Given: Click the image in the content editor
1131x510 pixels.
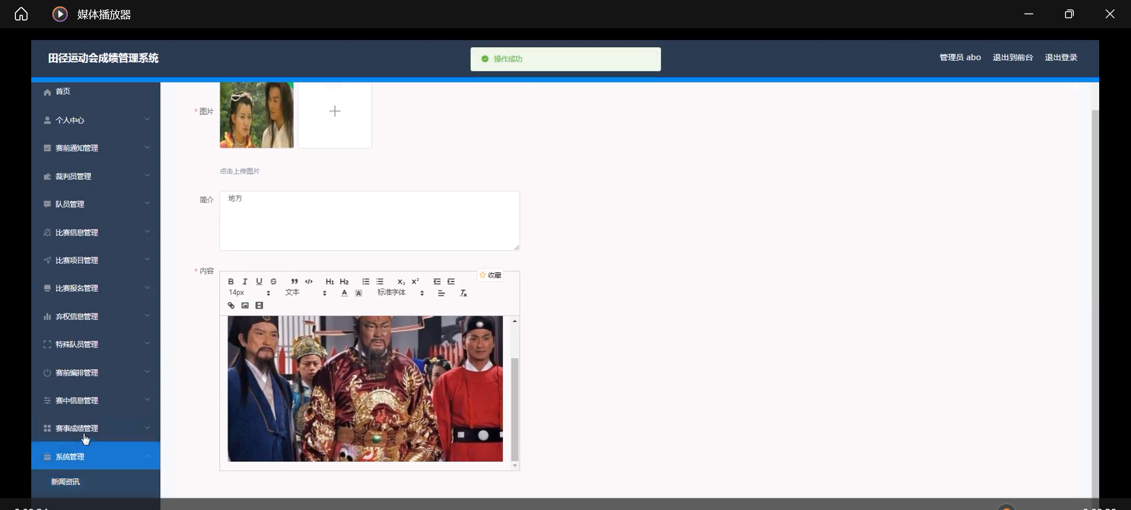Looking at the screenshot, I should tap(365, 389).
